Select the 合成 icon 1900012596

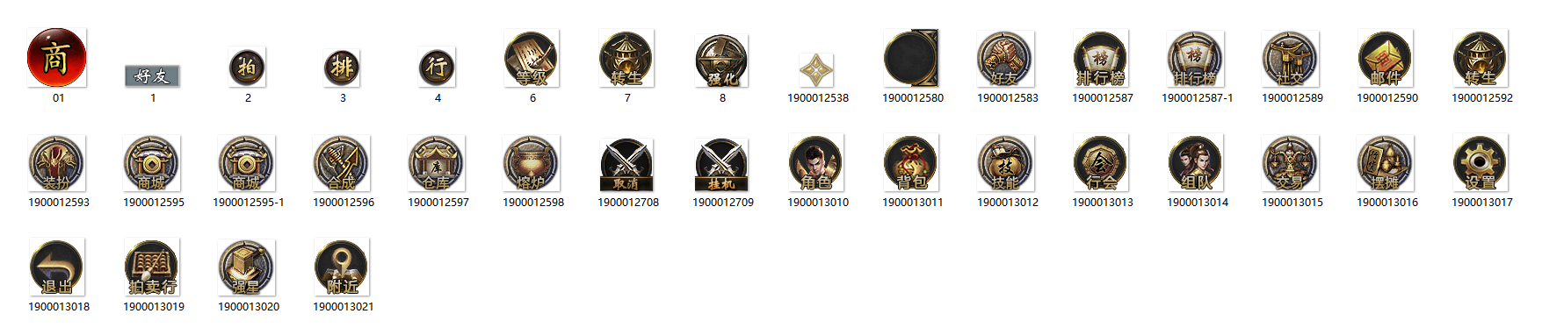[x=342, y=163]
